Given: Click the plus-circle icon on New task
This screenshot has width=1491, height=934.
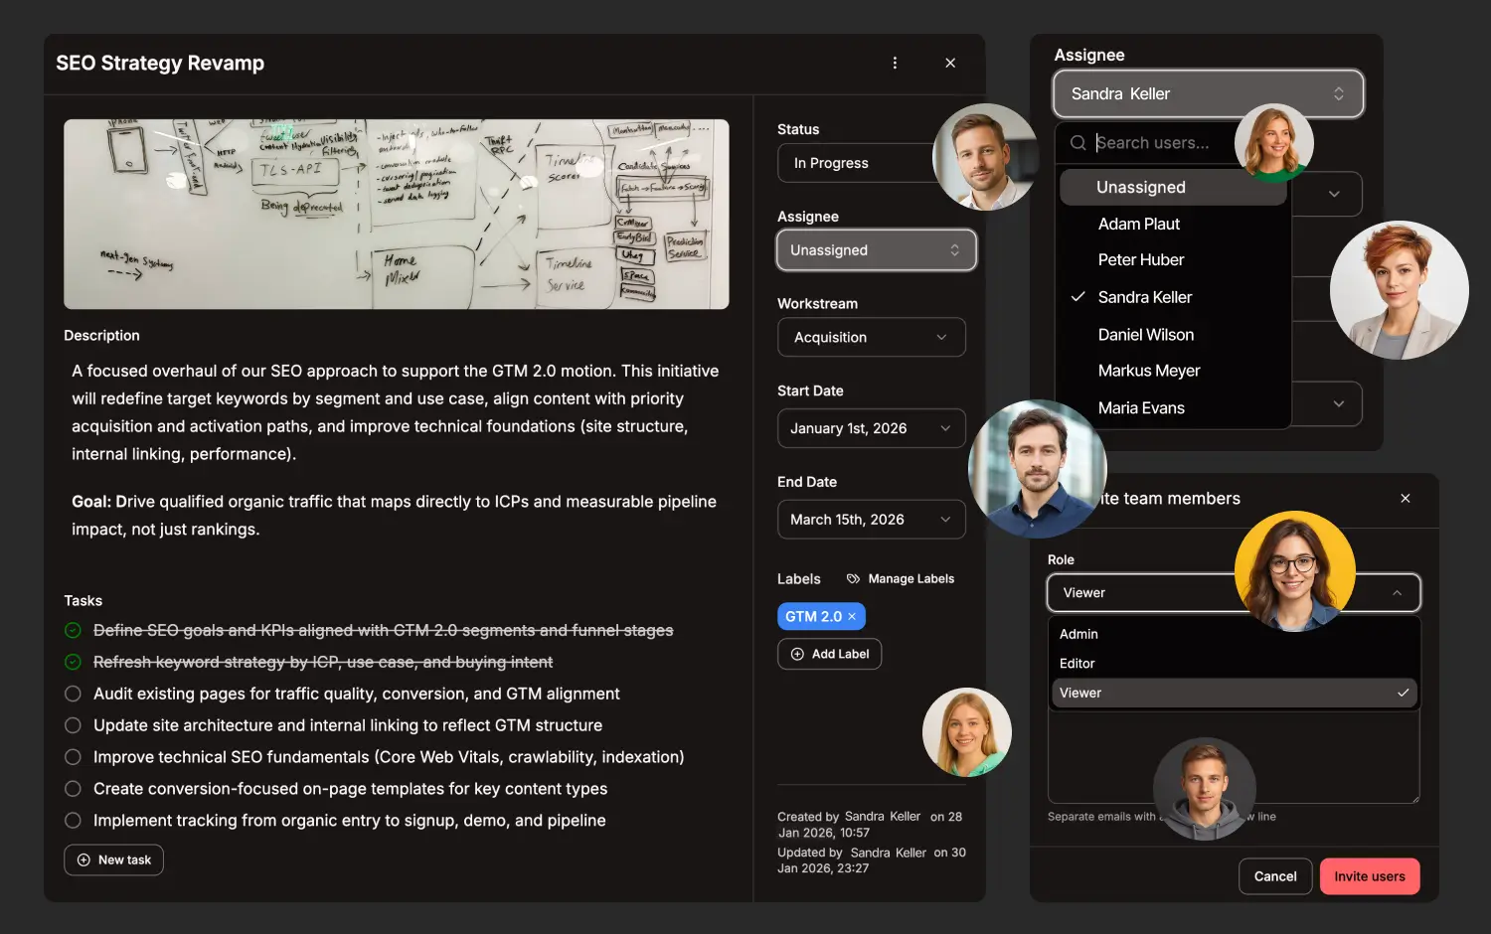Looking at the screenshot, I should (x=83, y=859).
